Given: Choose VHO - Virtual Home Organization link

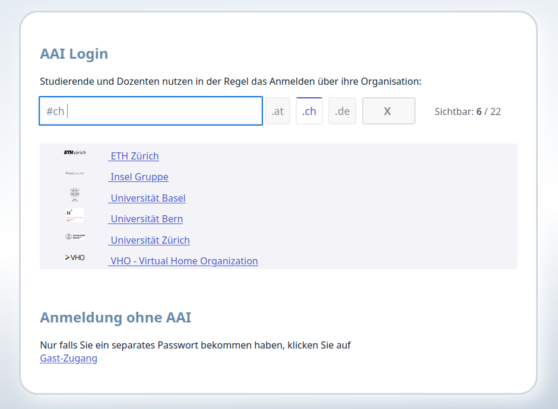Looking at the screenshot, I should coord(183,261).
